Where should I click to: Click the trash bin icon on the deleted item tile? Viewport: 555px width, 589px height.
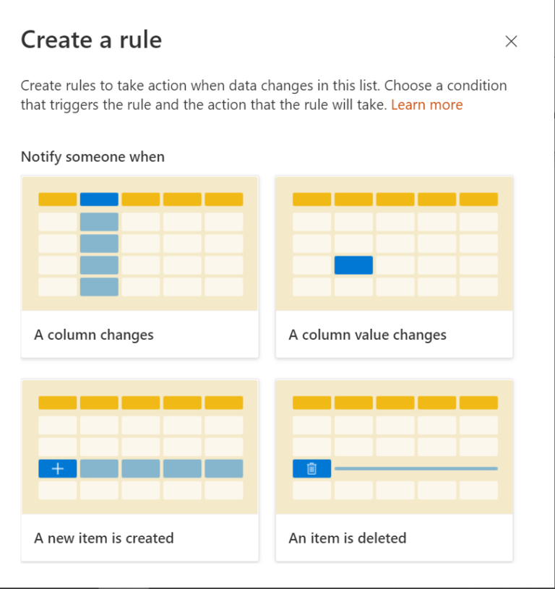(311, 468)
